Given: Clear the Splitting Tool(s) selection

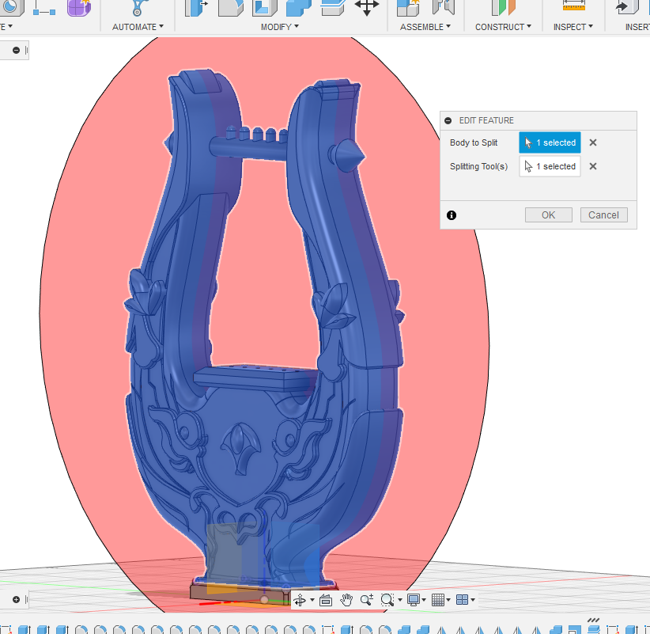Looking at the screenshot, I should pos(593,166).
